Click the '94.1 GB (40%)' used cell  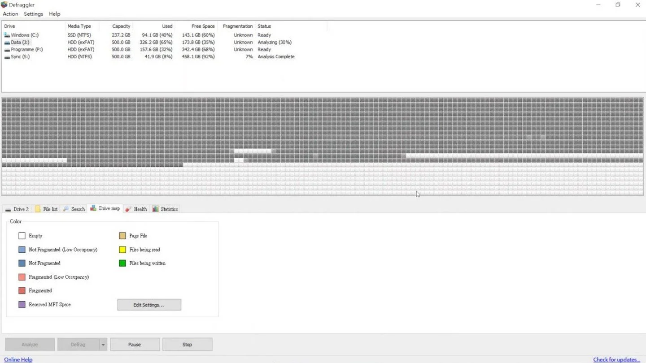pos(157,35)
